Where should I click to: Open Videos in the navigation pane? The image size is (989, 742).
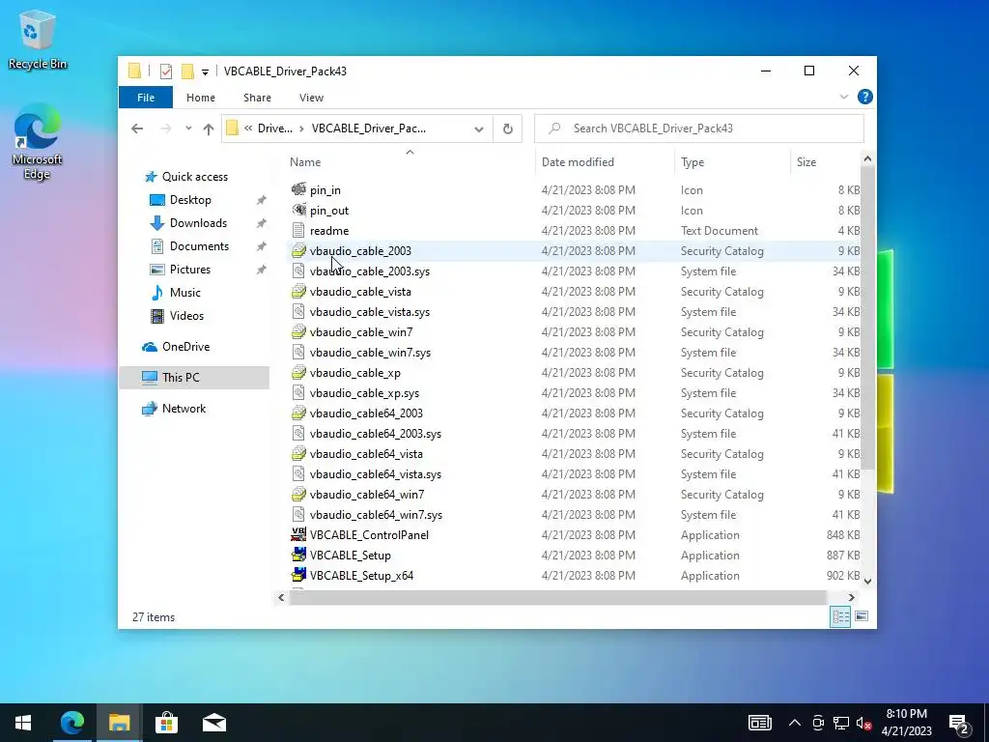click(x=186, y=316)
